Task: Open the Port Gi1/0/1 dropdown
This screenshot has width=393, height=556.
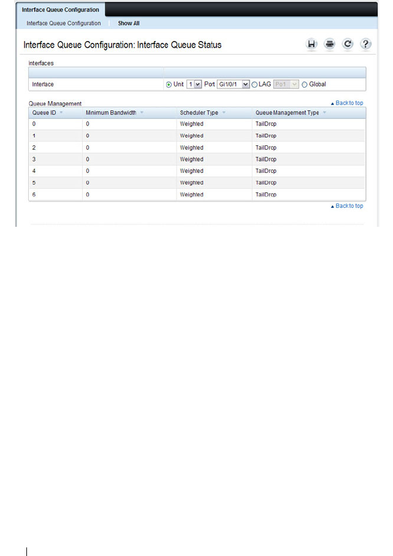Action: tap(234, 85)
